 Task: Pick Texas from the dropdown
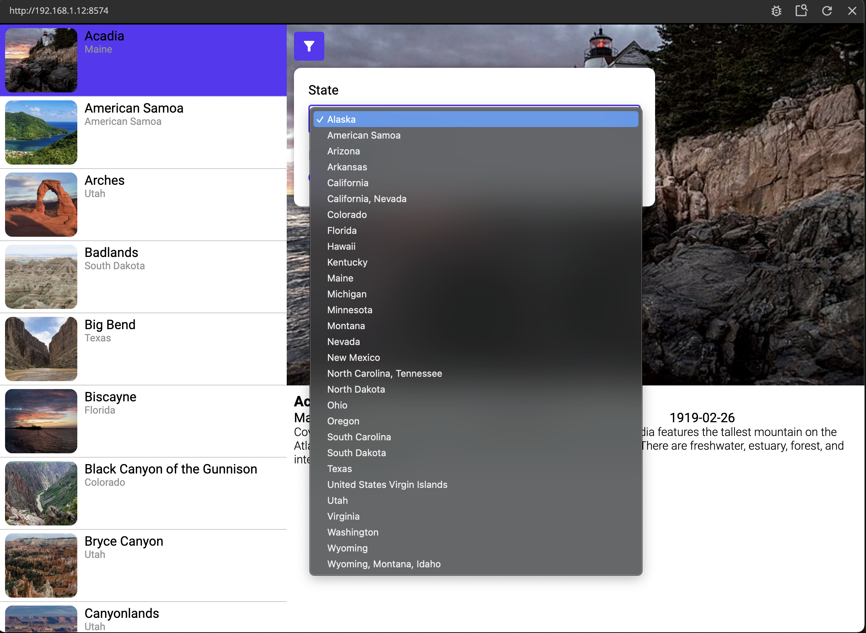[x=476, y=469]
